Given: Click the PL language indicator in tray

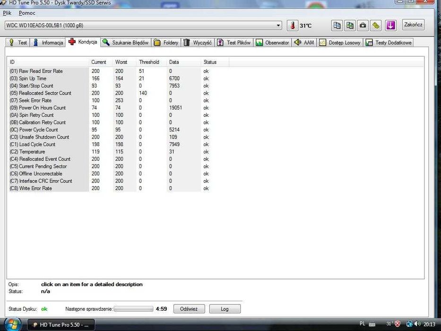Looking at the screenshot, I should [x=362, y=324].
